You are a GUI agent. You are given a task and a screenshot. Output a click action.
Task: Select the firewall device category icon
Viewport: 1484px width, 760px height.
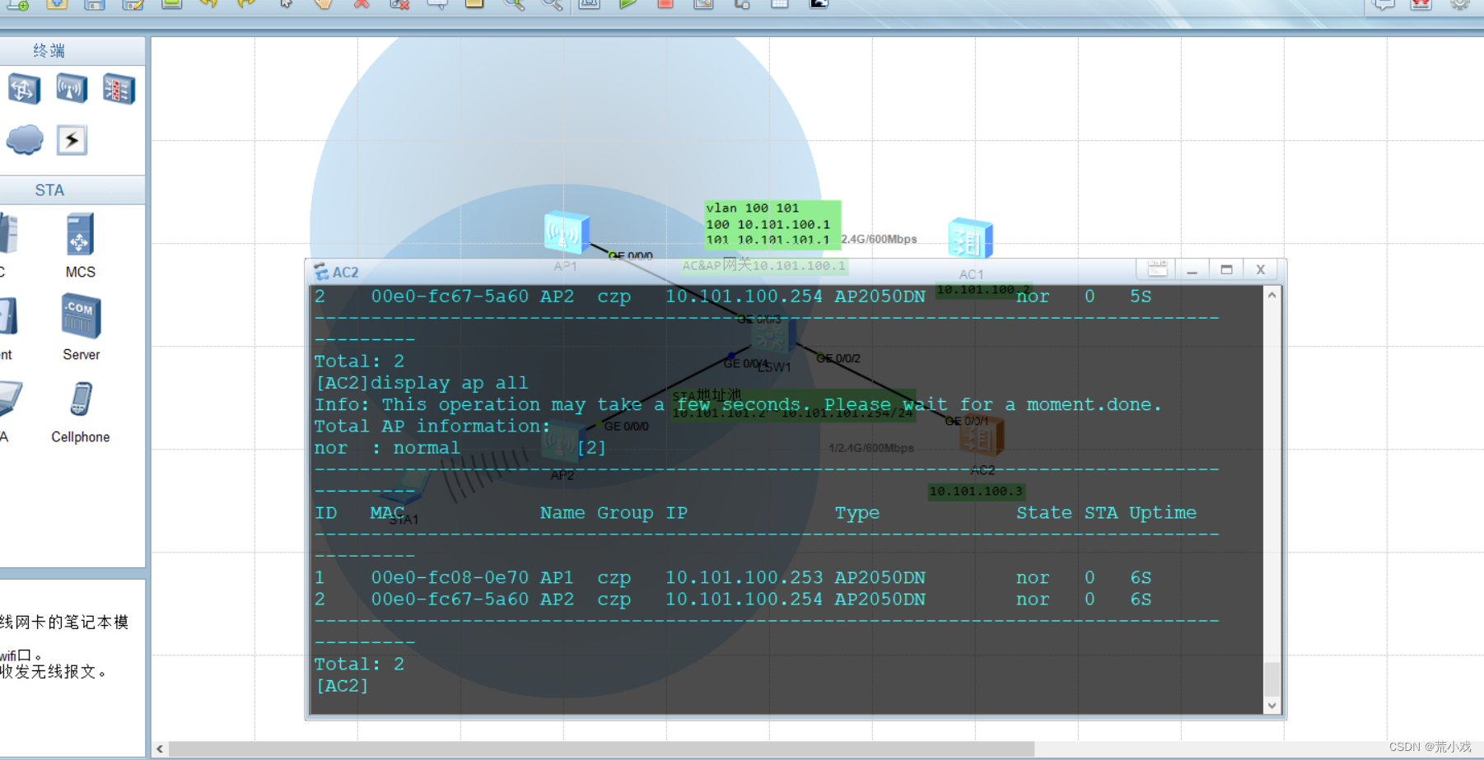(x=119, y=89)
